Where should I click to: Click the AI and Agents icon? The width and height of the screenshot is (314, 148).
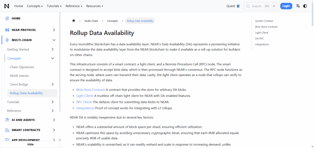point(7,120)
